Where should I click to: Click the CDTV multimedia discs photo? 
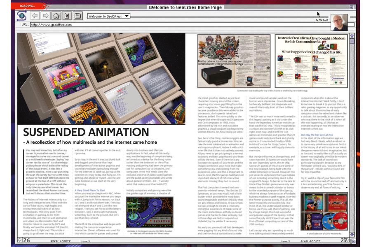click(324, 211)
